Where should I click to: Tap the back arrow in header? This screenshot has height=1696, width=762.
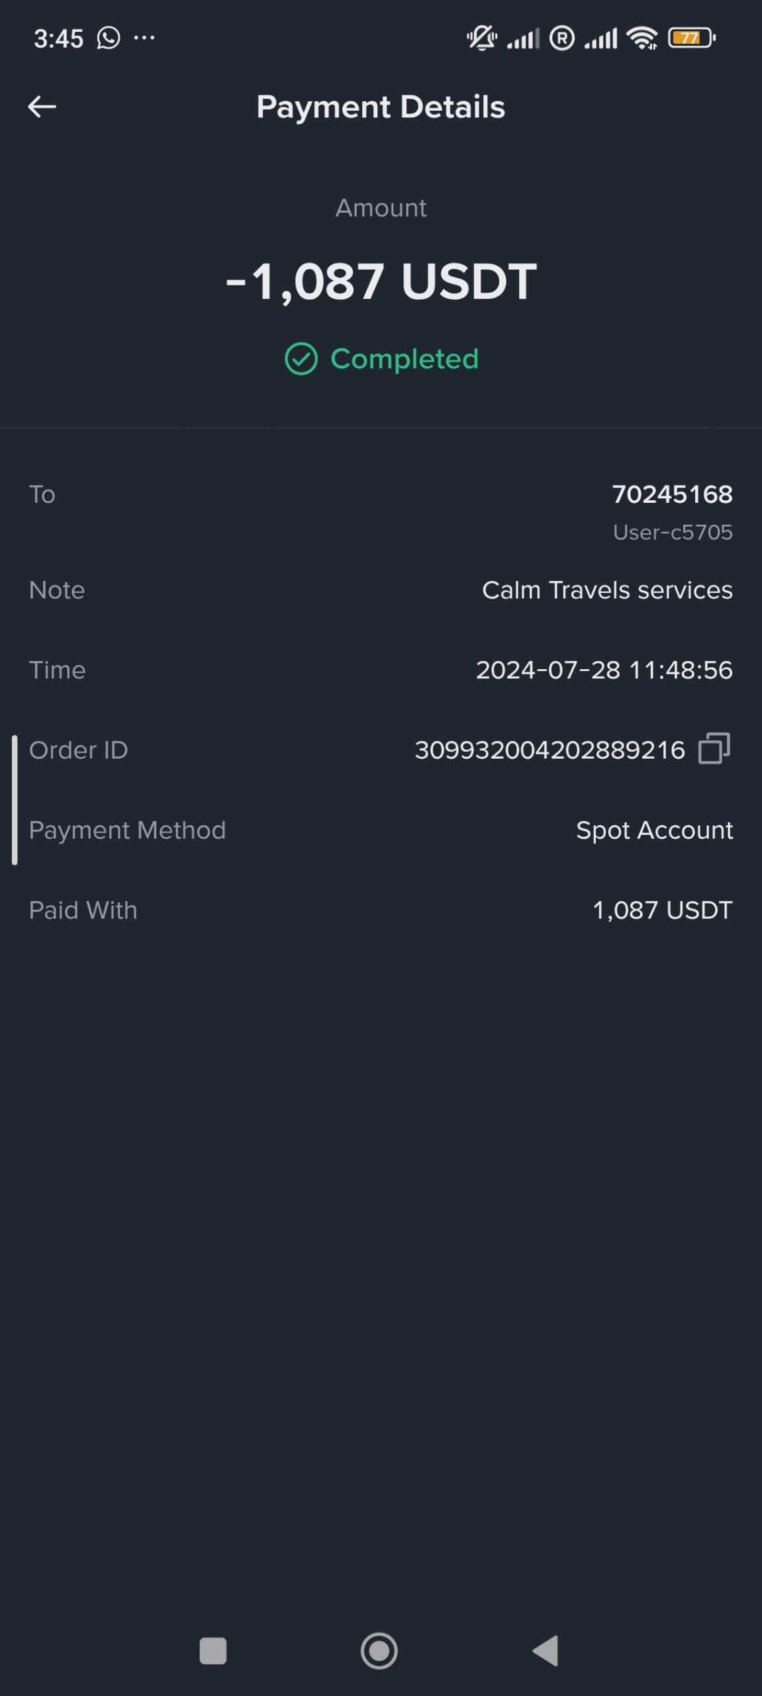(42, 107)
